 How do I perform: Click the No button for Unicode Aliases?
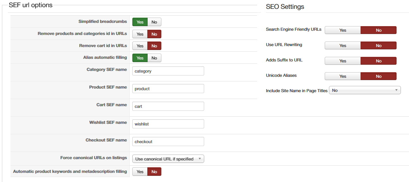[378, 76]
